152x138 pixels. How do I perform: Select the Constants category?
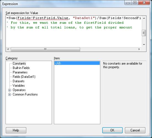(x=19, y=63)
